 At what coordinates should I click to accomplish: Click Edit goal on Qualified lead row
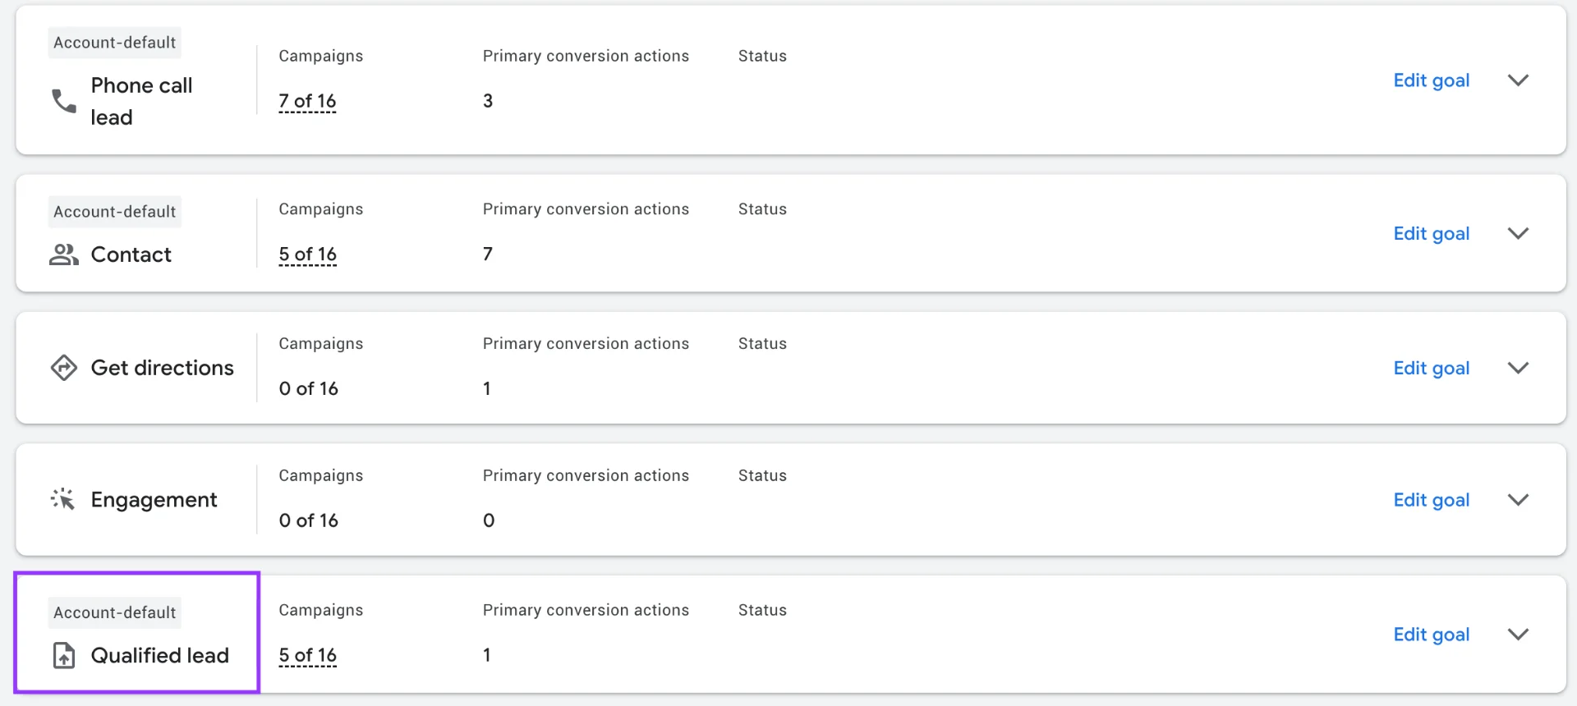[1432, 634]
